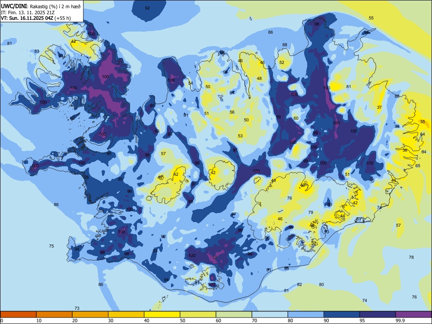The height and width of the screenshot is (324, 432).
Task: Click the 20–30 legend color swatch
Action: 90,314
